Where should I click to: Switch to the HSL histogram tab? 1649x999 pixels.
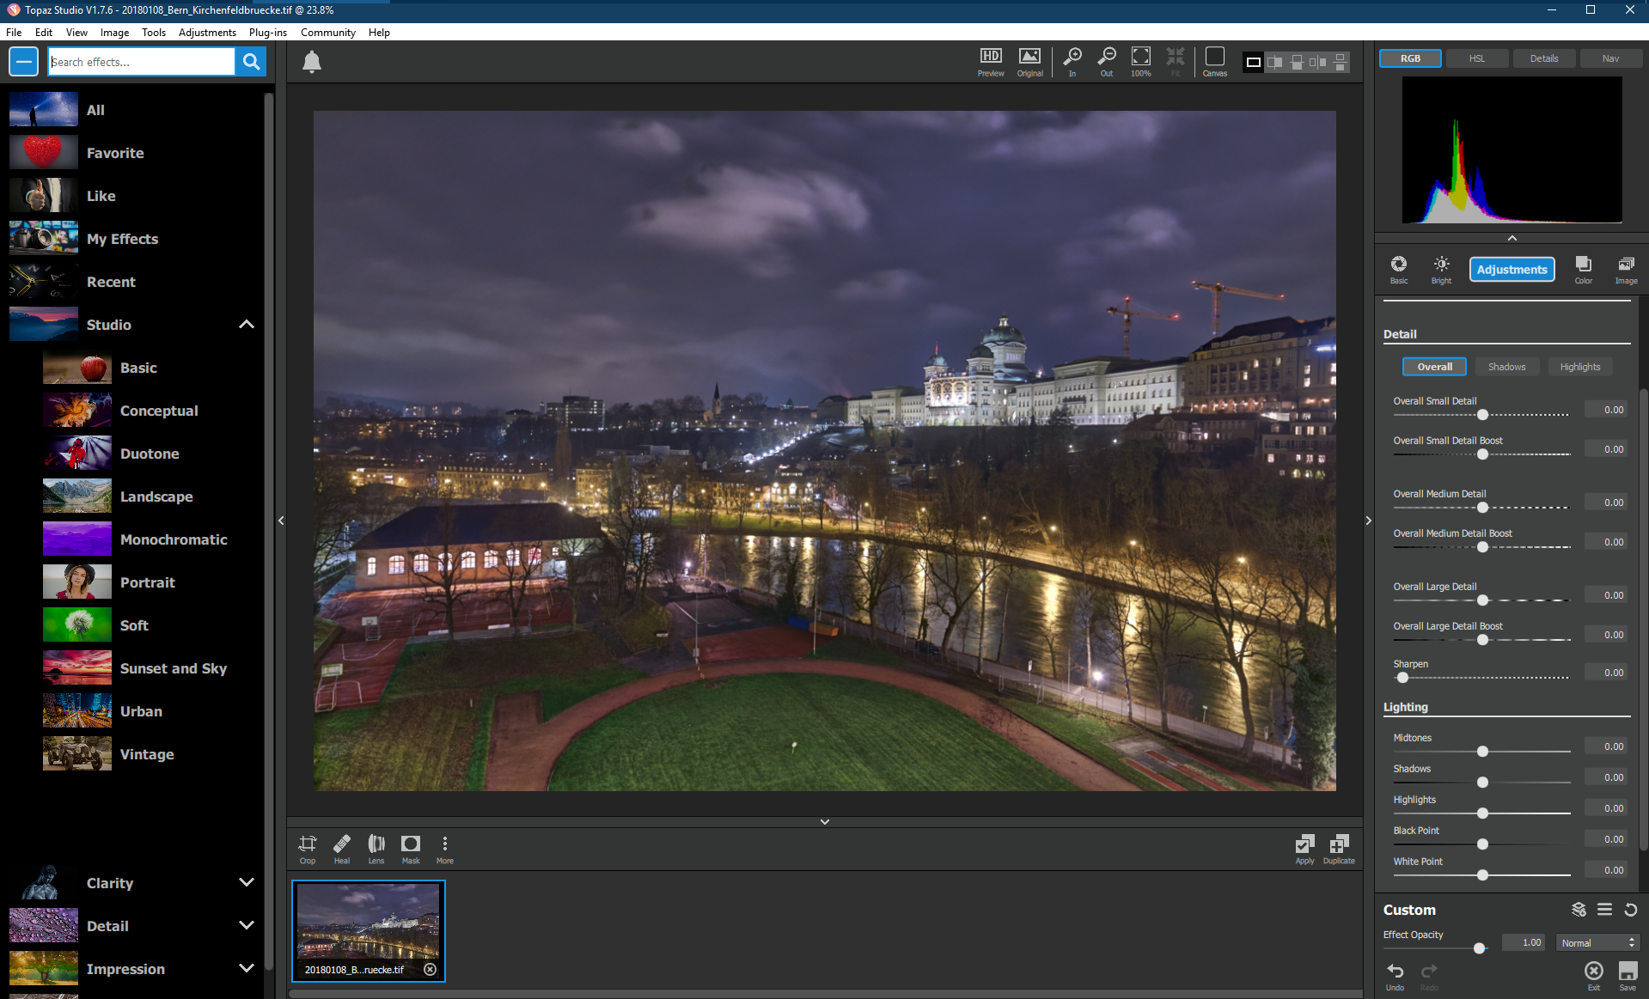(1476, 58)
